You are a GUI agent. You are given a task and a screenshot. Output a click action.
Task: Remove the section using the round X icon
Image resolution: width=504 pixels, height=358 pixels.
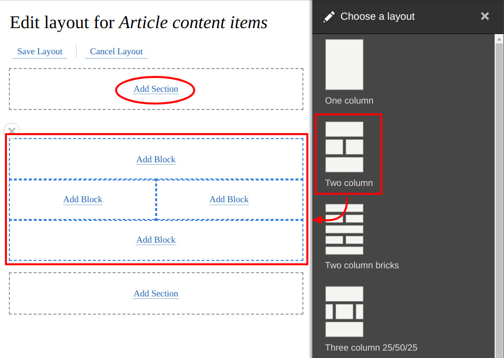point(12,131)
